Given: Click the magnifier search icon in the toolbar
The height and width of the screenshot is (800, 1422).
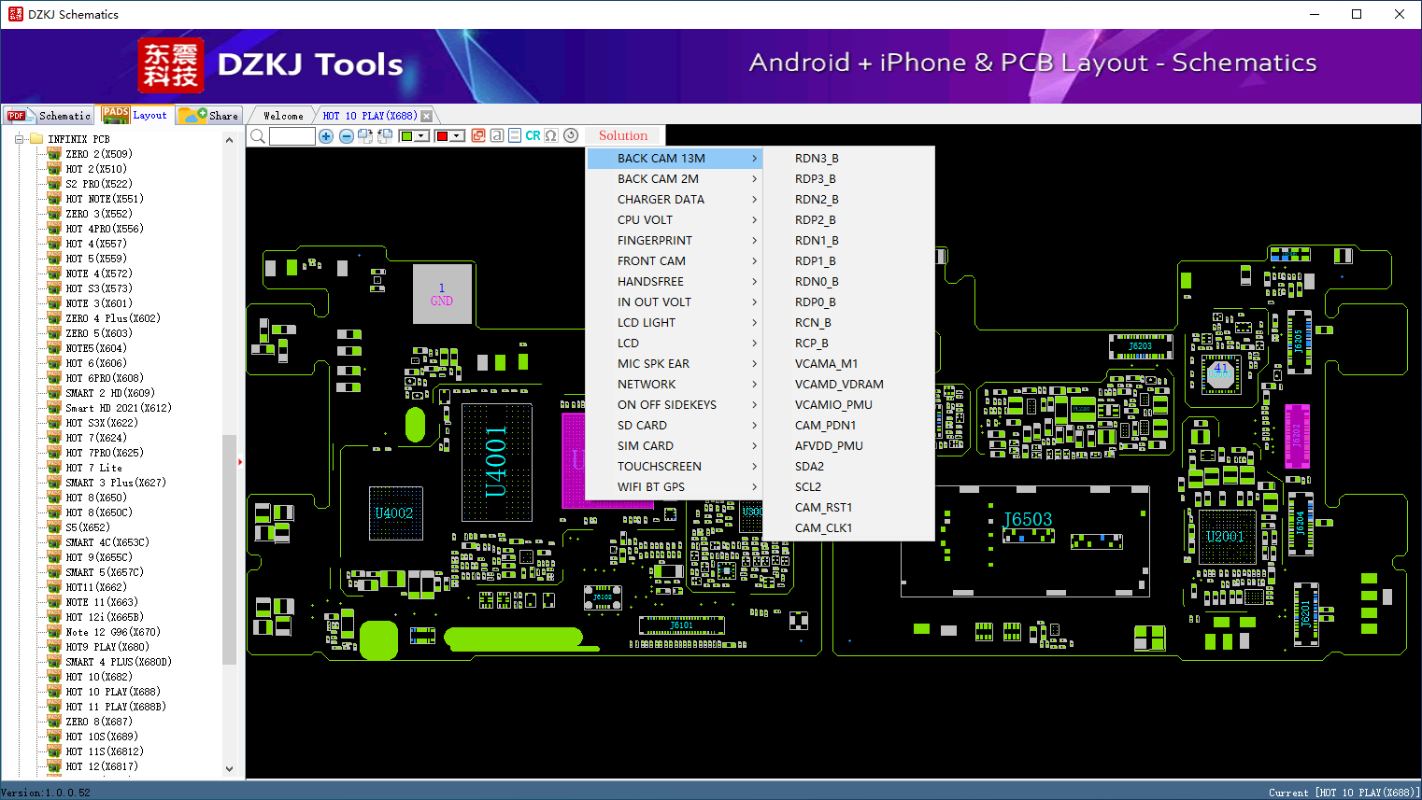Looking at the screenshot, I should click(258, 136).
